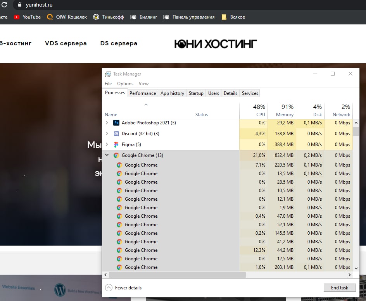Screen dimensions: 366x301
Task: Sort processes by CPU column
Action: pyautogui.click(x=254, y=111)
